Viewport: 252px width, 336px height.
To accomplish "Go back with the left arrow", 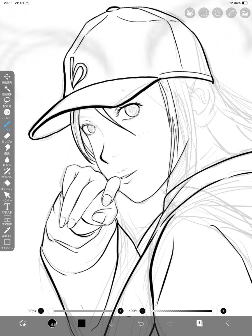I will tap(229, 323).
